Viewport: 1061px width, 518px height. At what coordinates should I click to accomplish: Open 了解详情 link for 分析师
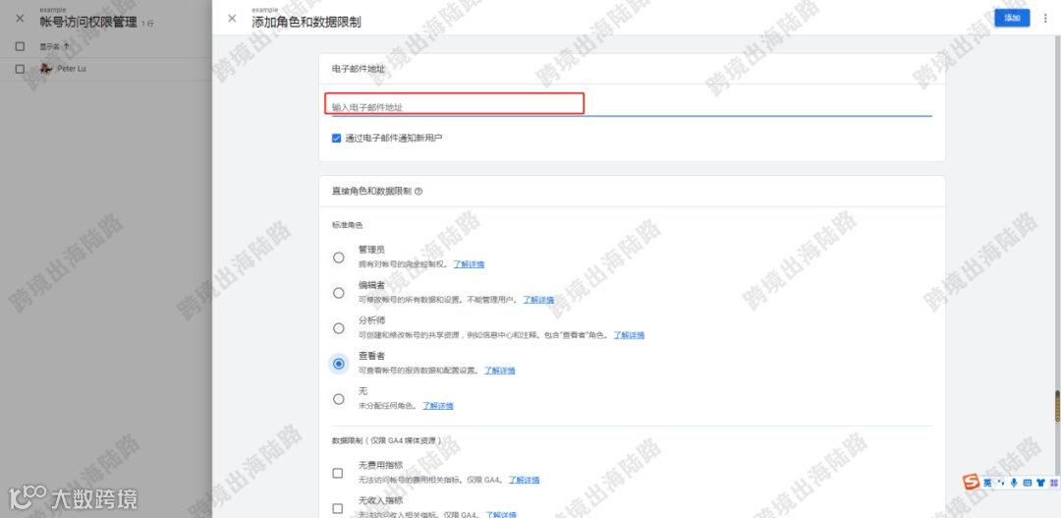tap(629, 335)
